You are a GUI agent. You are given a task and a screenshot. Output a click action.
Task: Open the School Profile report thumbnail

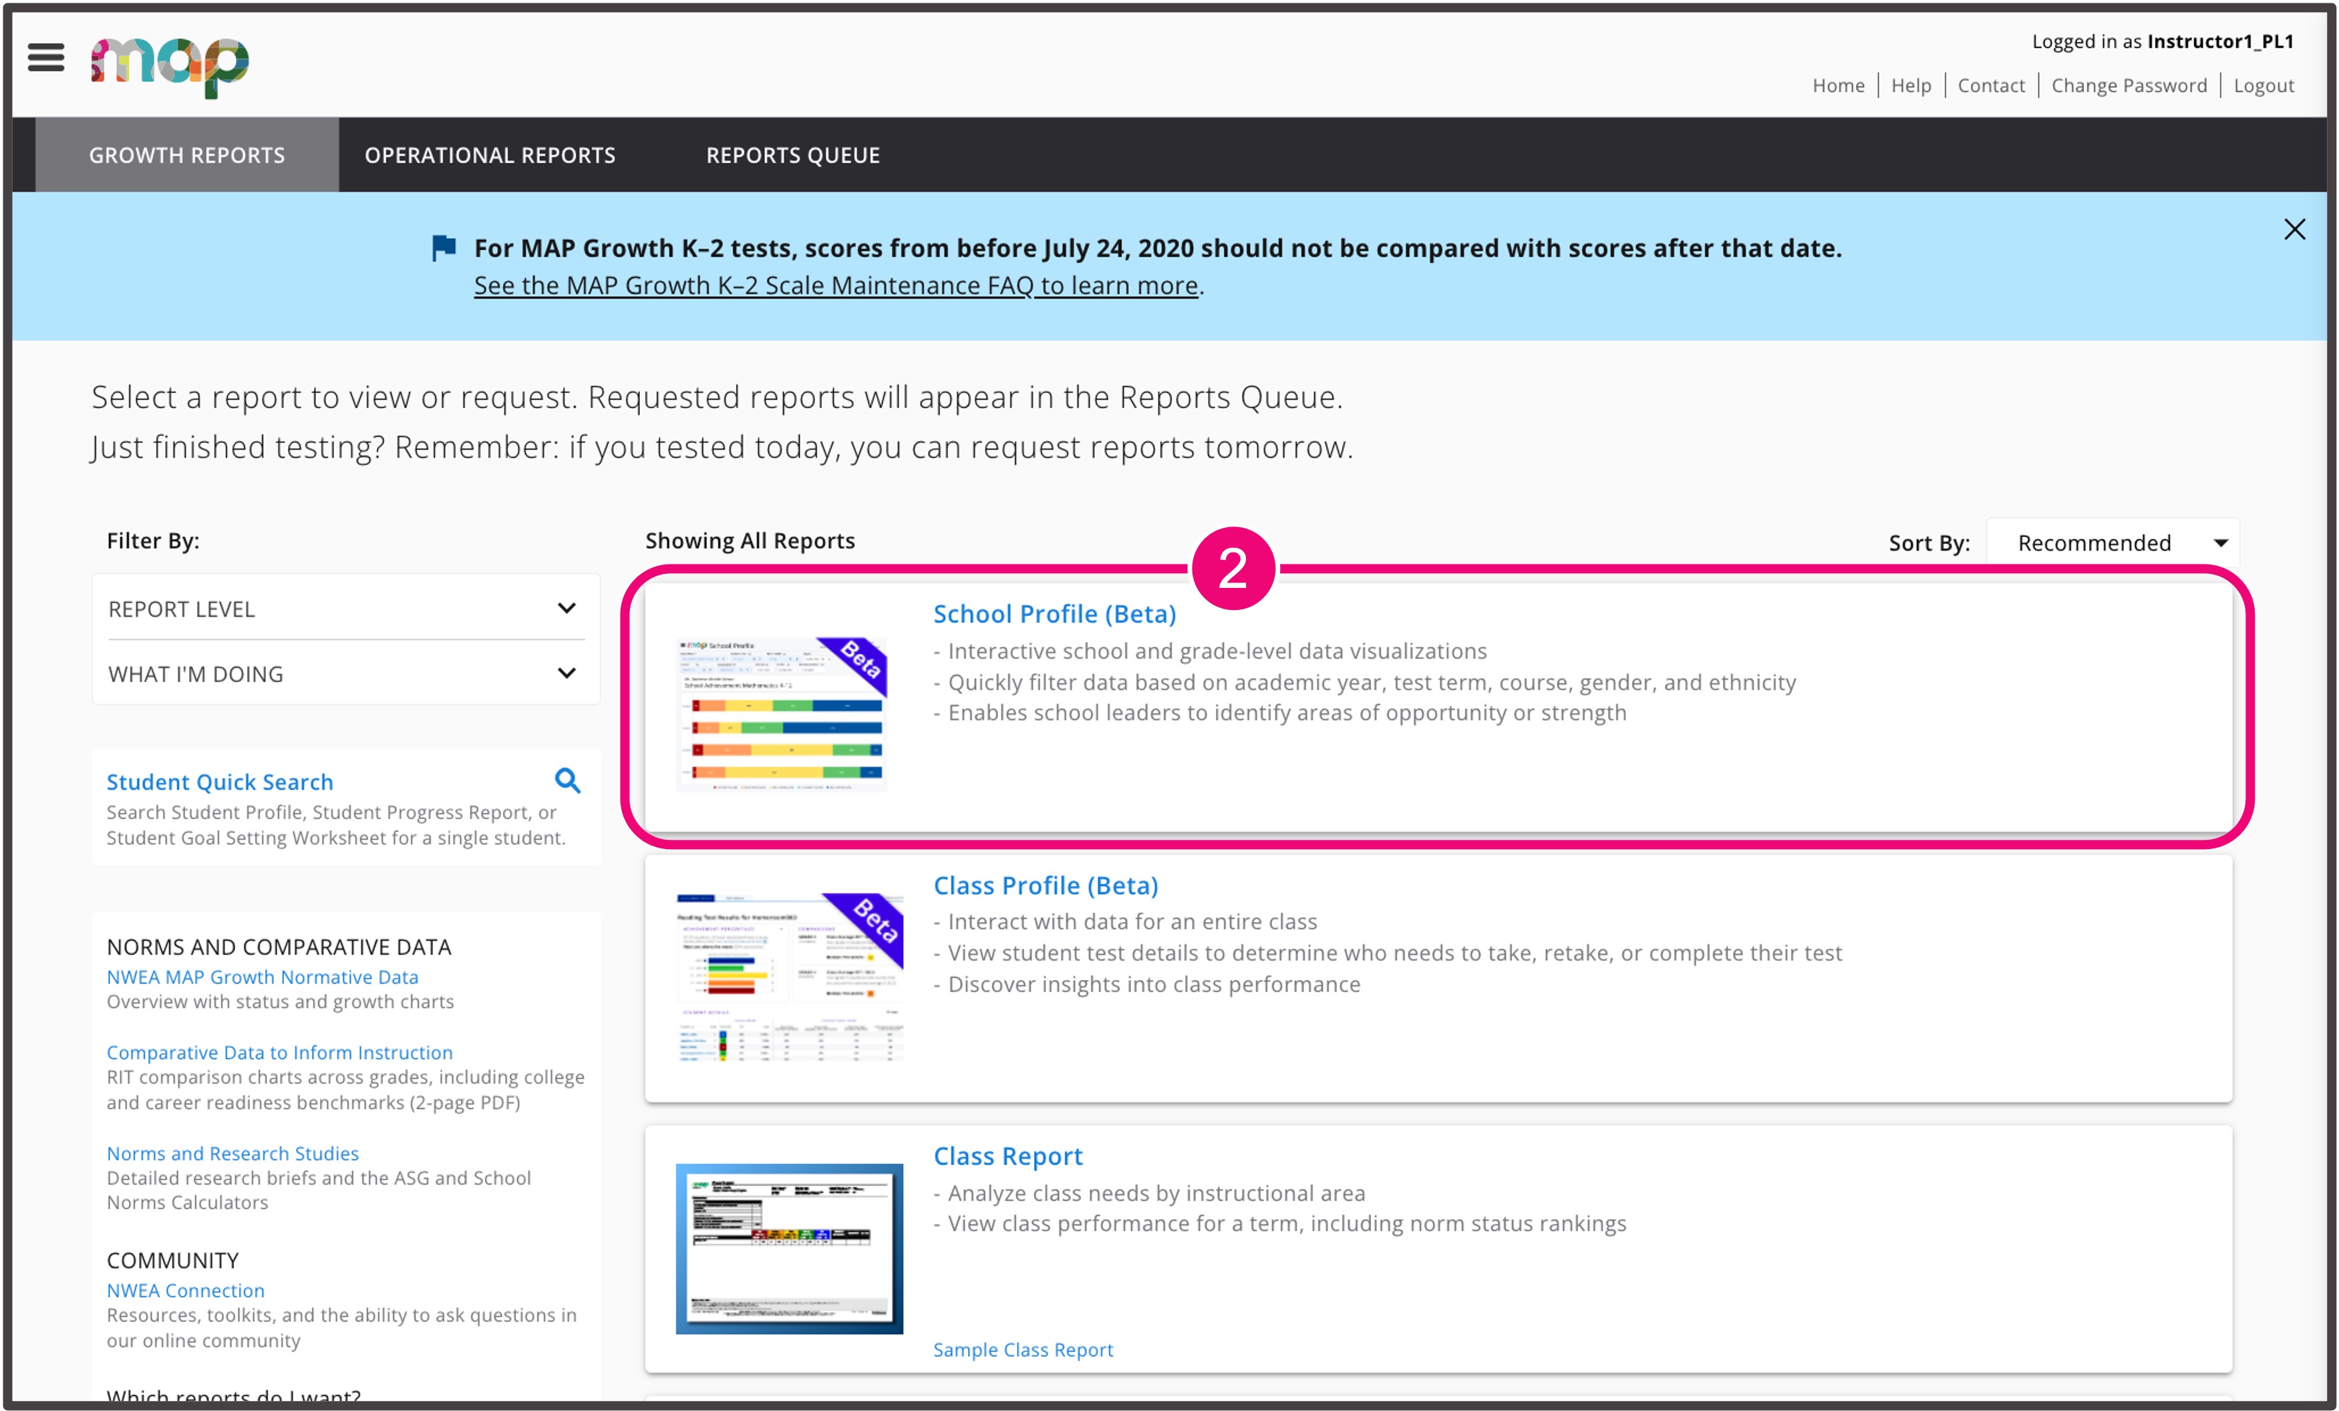pos(781,713)
